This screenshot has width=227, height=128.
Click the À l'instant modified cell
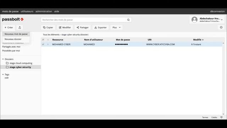click(196, 44)
